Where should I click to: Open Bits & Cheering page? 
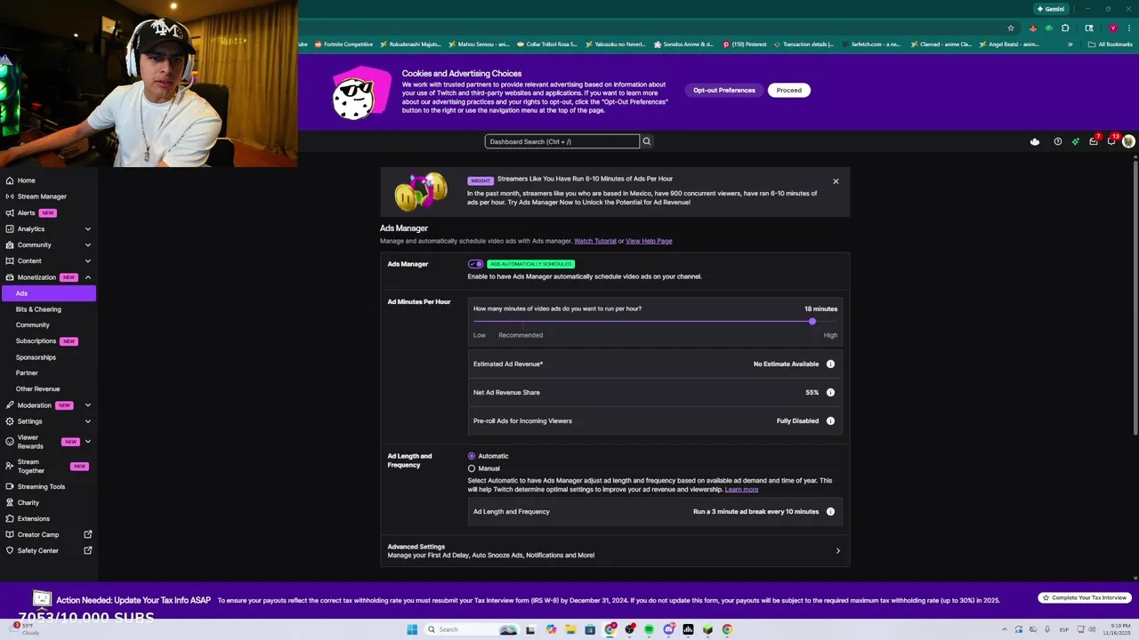coord(38,309)
